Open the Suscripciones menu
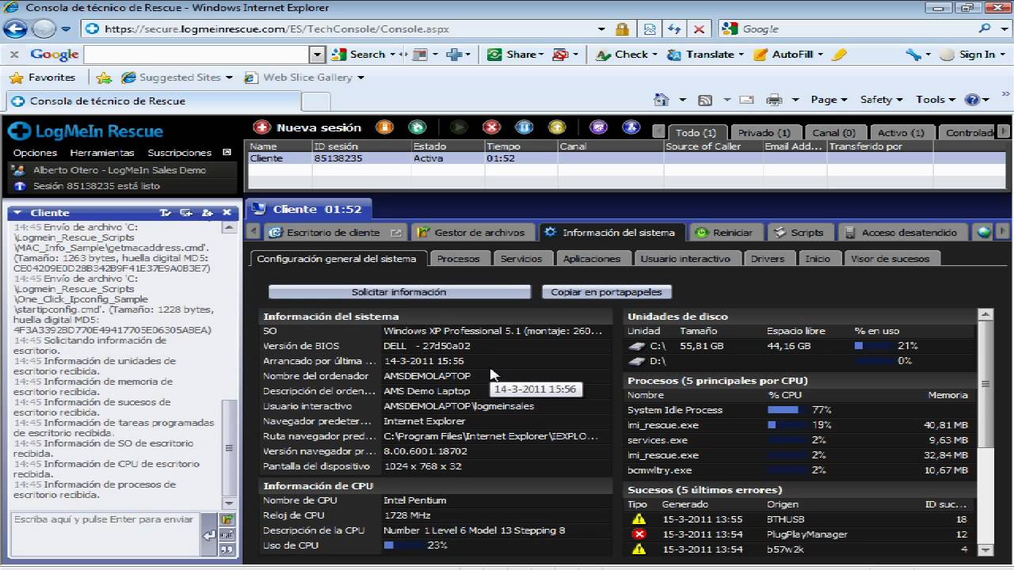The height and width of the screenshot is (570, 1014). (x=180, y=153)
